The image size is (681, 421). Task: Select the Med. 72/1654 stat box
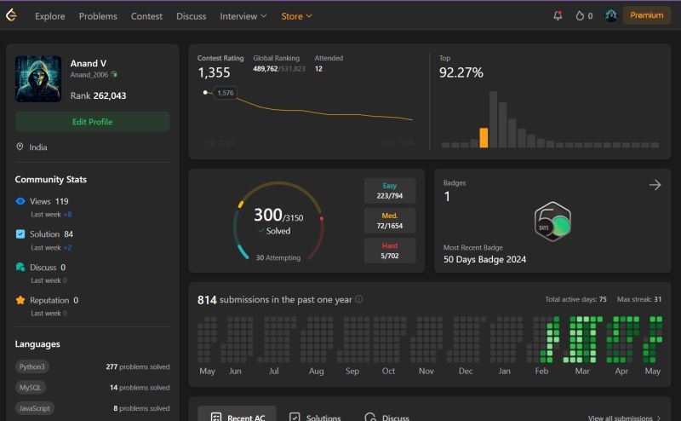pyautogui.click(x=390, y=221)
